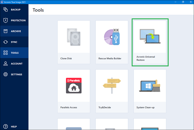Switch to the ARCHIVE section label
This screenshot has height=130, width=194.
(x=16, y=31)
